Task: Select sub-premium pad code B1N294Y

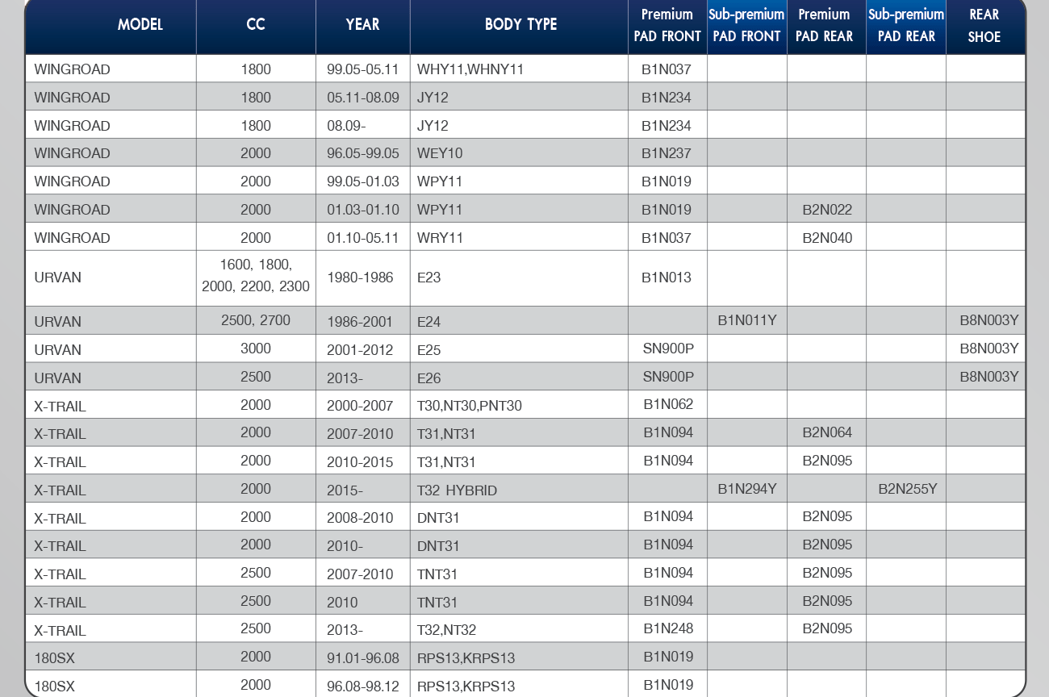Action: click(x=747, y=489)
